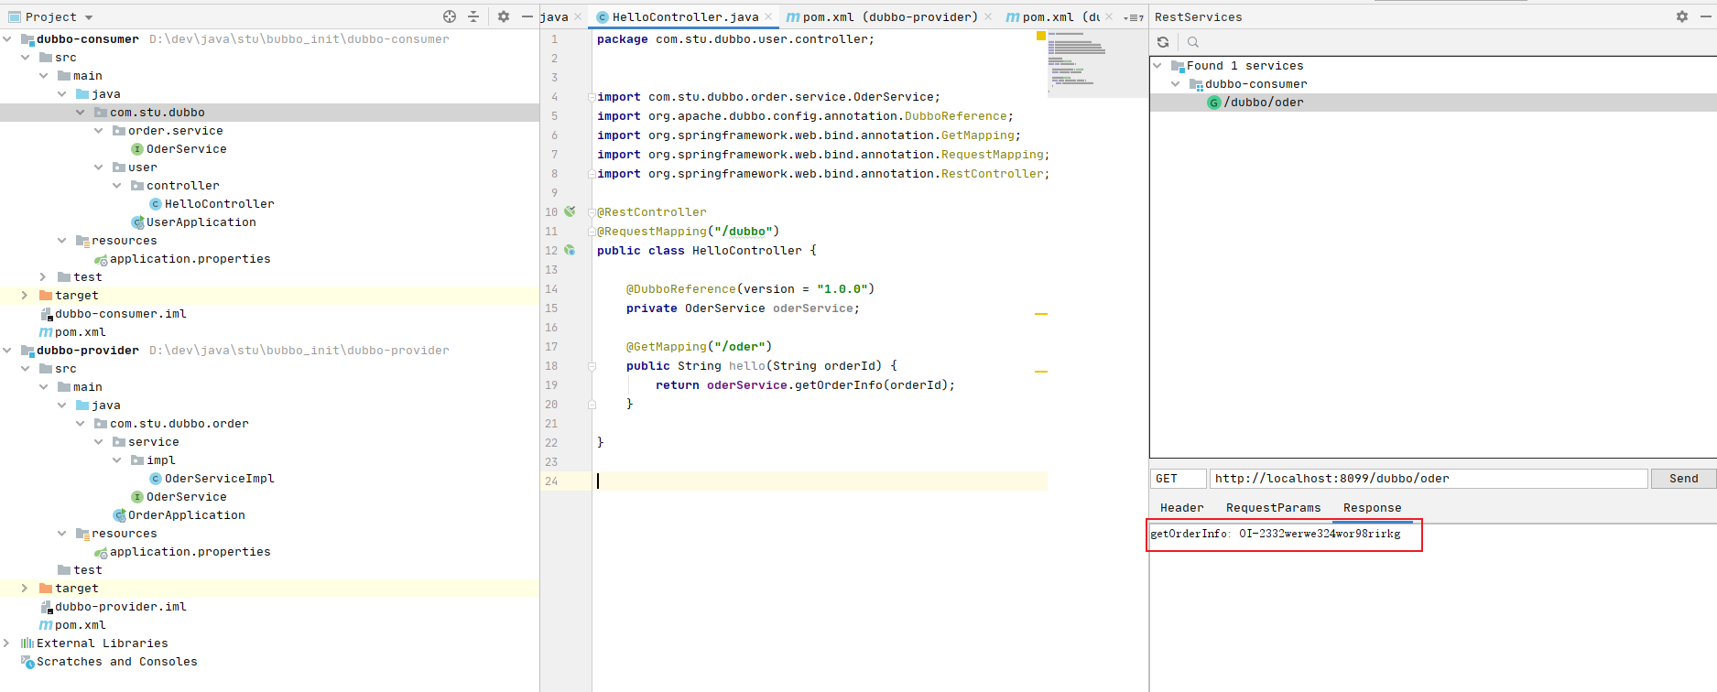Fold the import block at line 4

pos(592,97)
